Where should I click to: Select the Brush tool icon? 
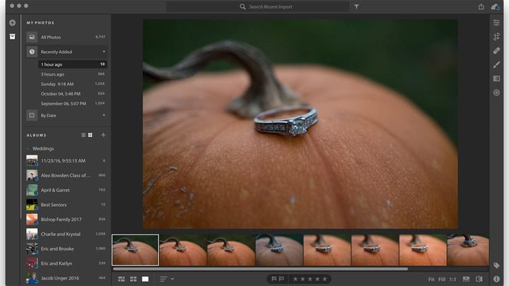tap(496, 65)
